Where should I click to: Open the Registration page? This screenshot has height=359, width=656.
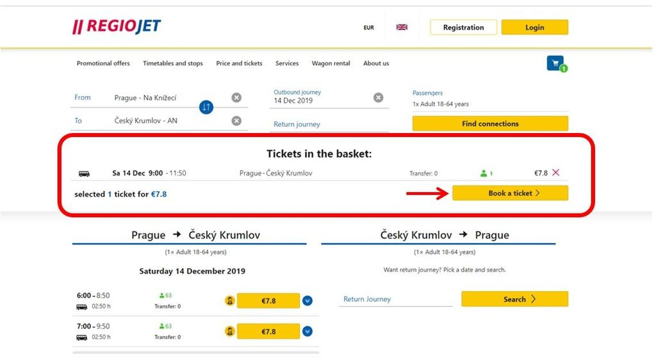click(464, 27)
